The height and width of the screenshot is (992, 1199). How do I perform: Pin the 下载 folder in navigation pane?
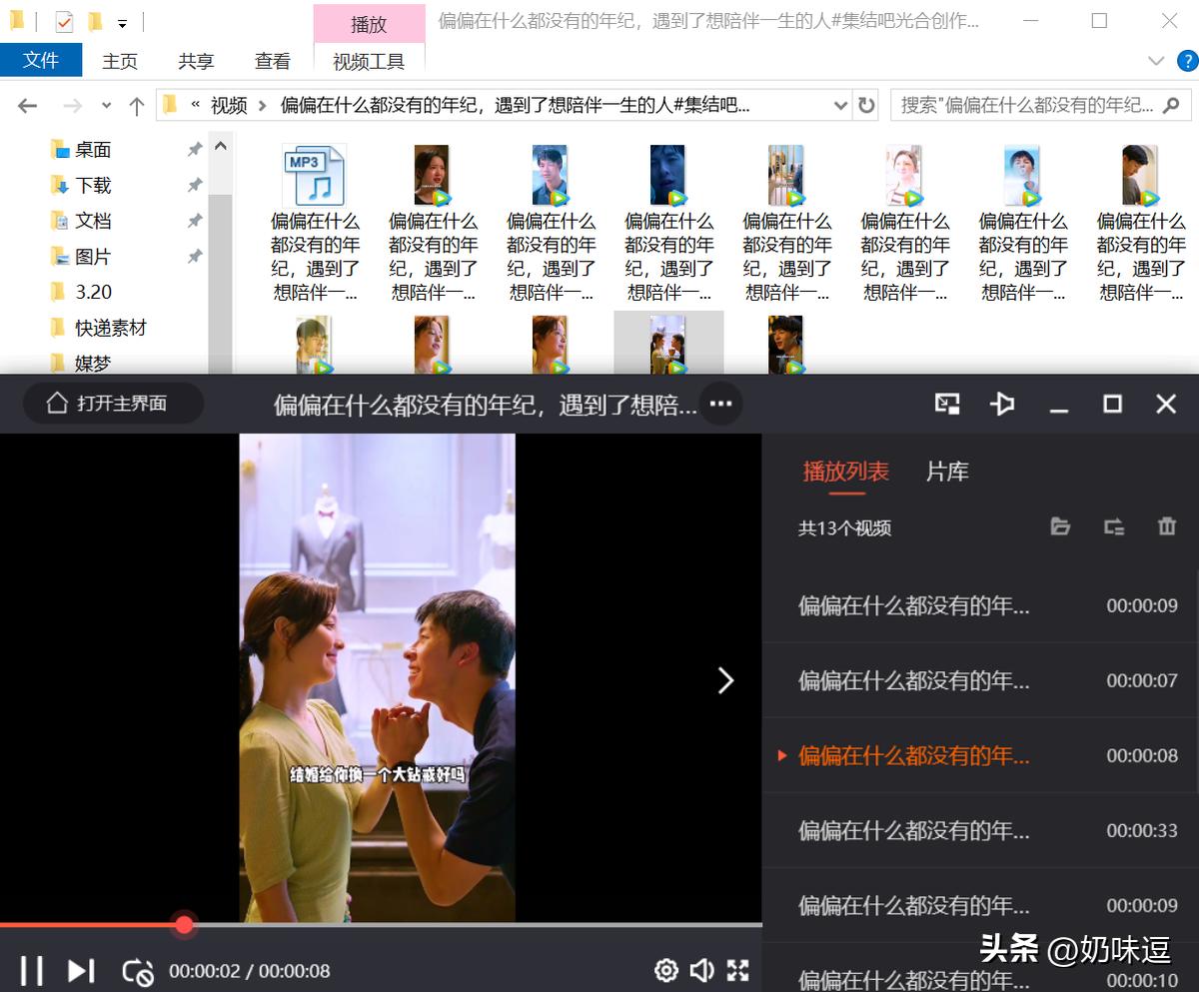pos(197,185)
